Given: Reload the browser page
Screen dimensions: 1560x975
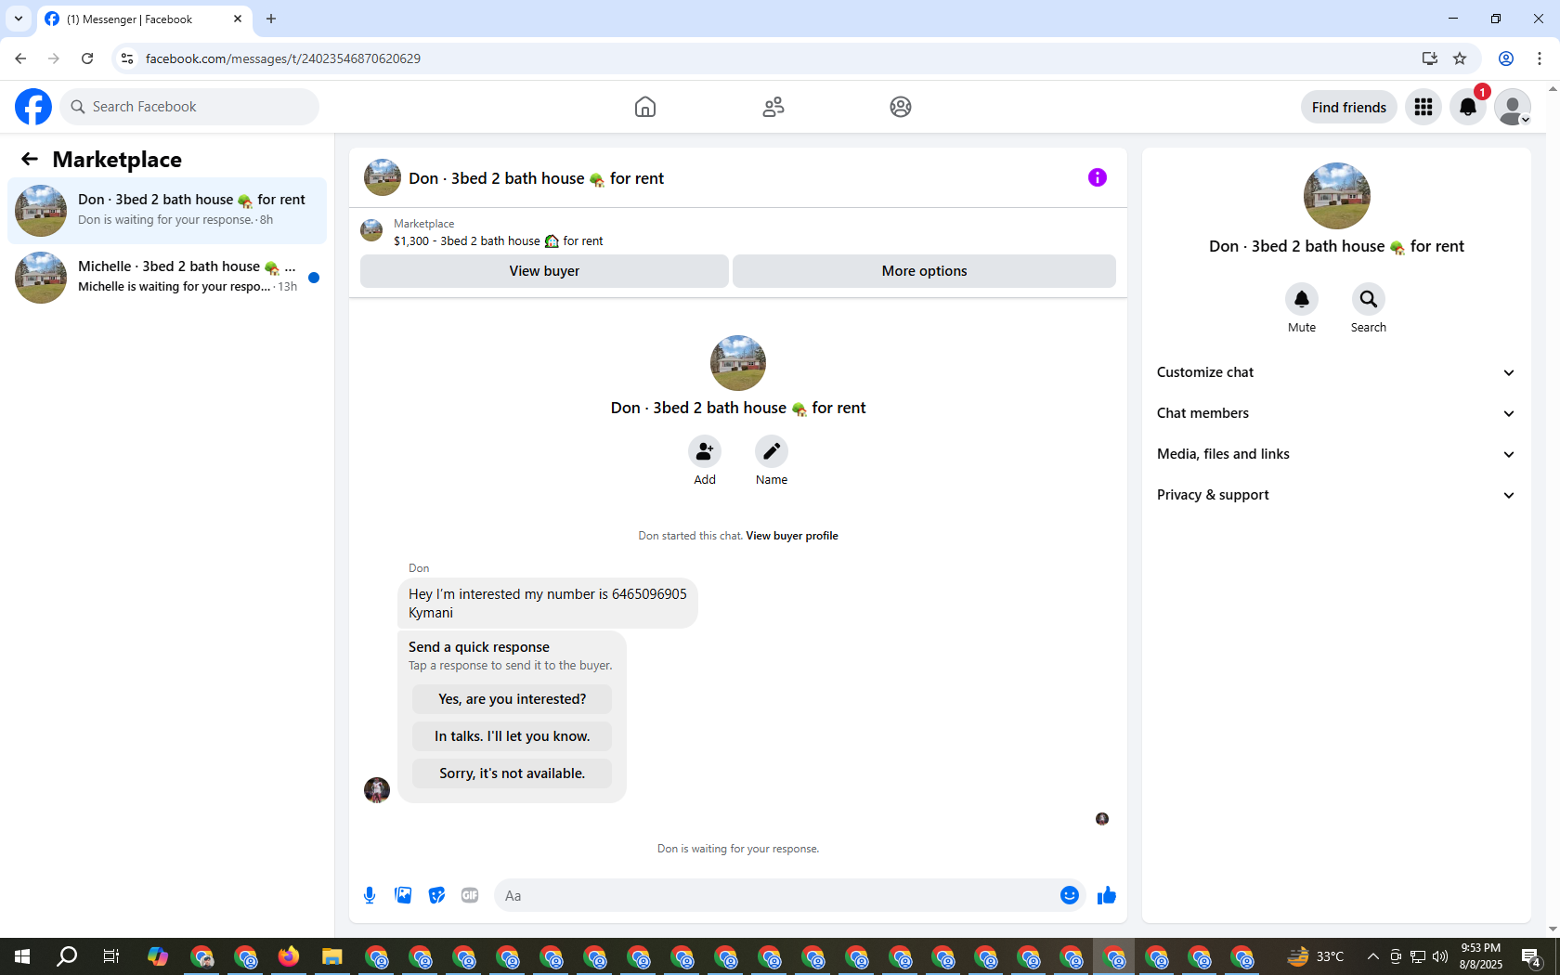Looking at the screenshot, I should point(87,58).
